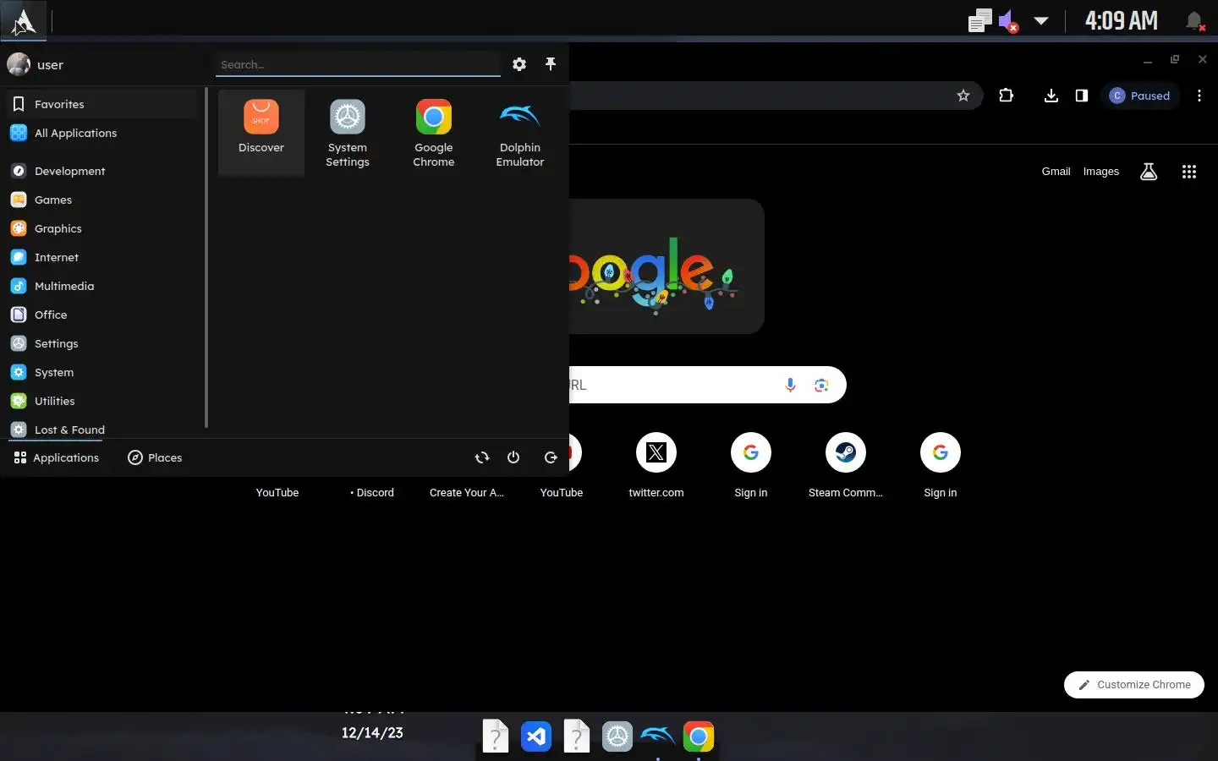Open the twitter.com shortcut

(656, 465)
